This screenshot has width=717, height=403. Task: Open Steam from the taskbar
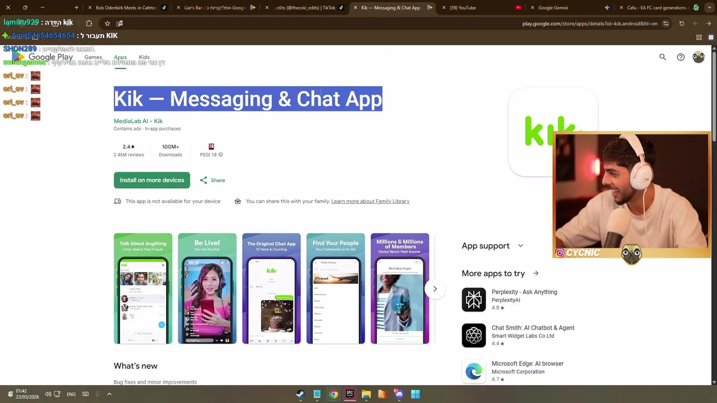[300, 394]
